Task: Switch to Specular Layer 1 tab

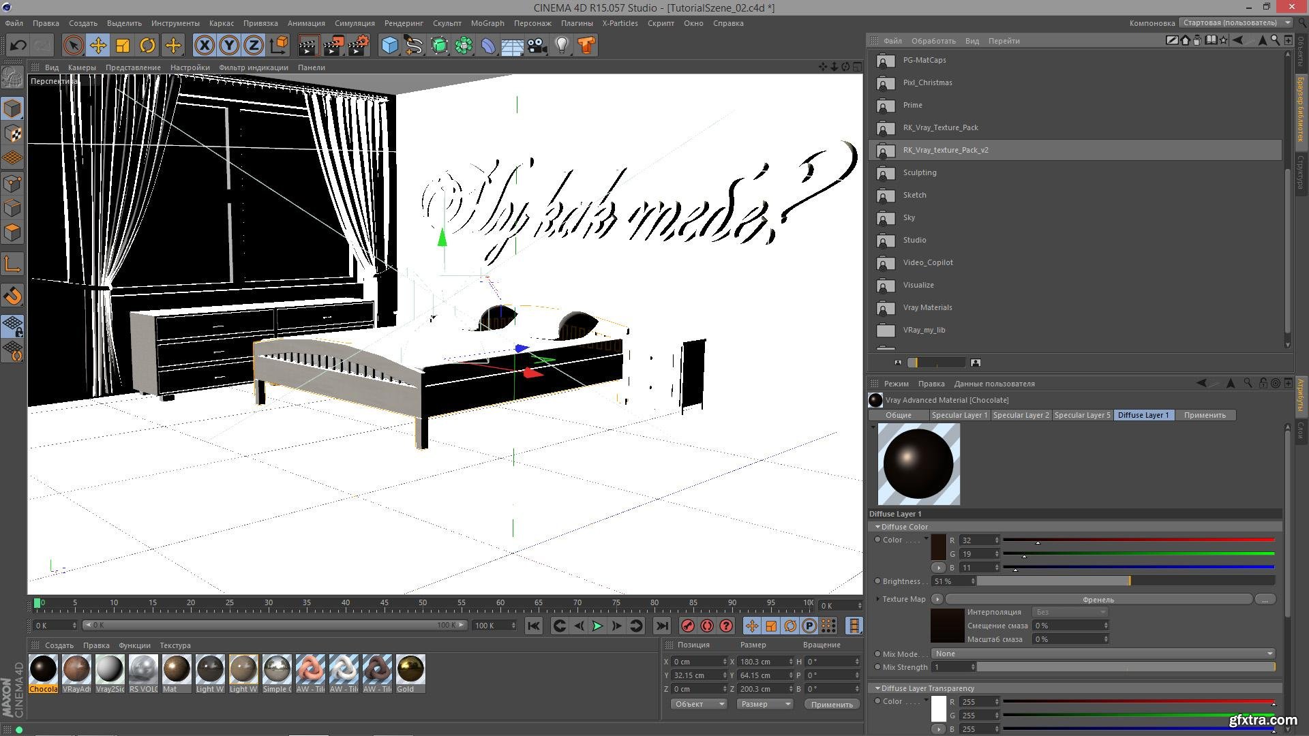Action: 959,415
